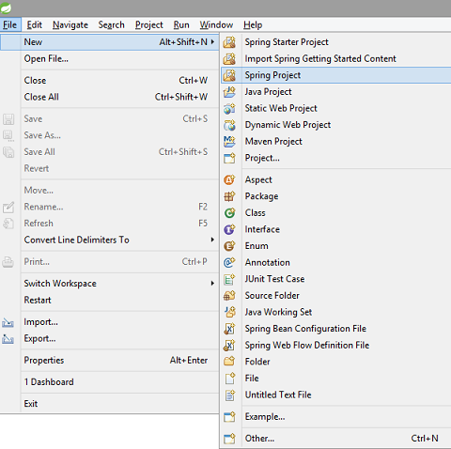Image resolution: width=451 pixels, height=449 pixels.
Task: Choose Maven Project from New submenu
Action: 336,142
